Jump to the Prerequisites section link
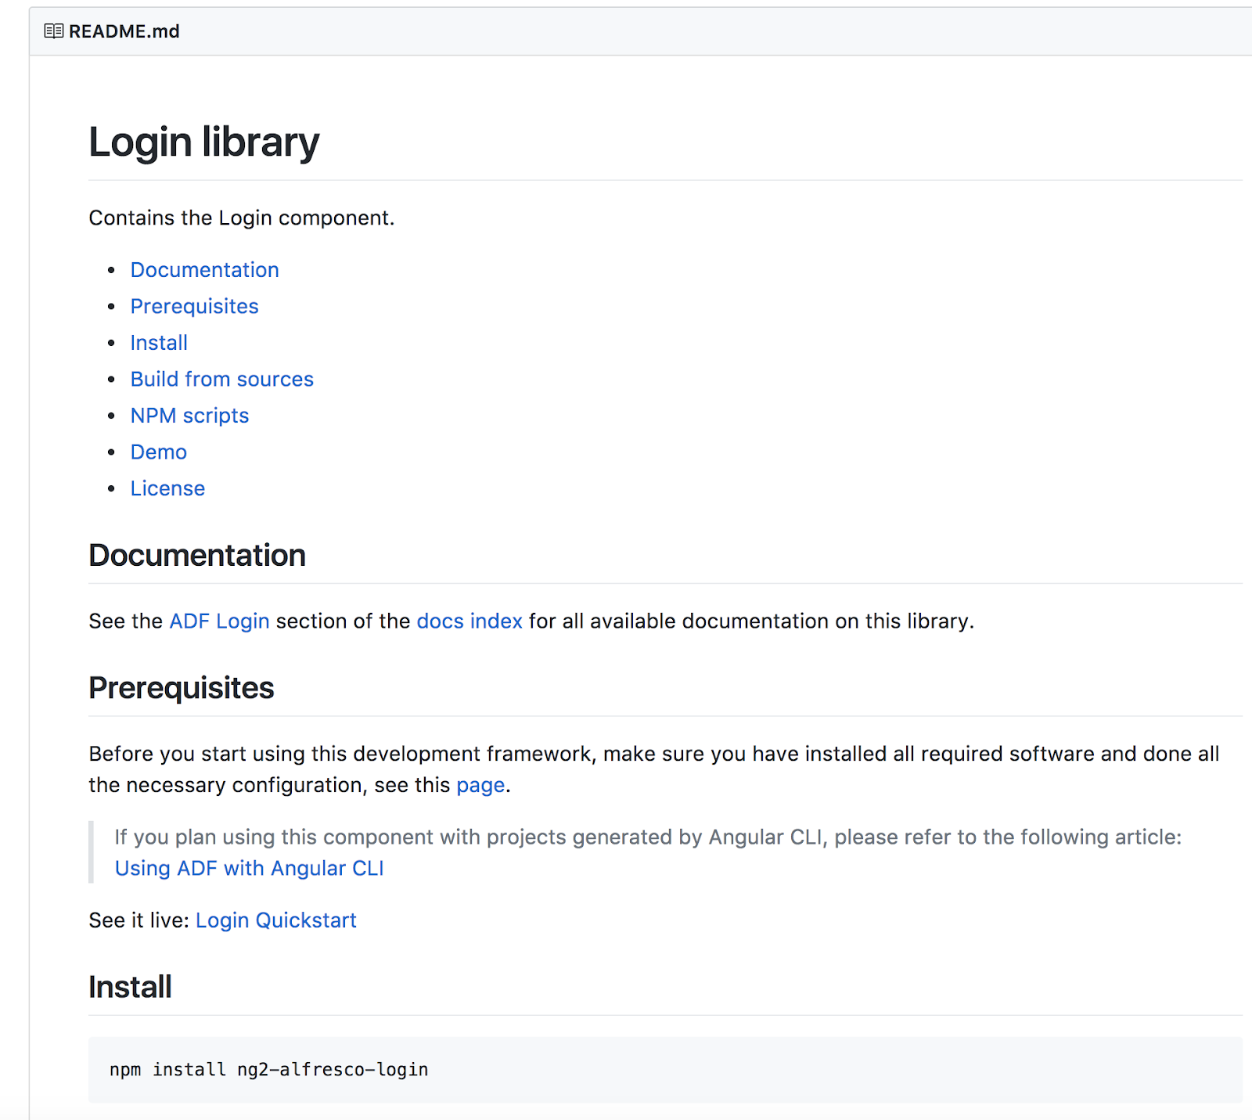 [x=194, y=306]
